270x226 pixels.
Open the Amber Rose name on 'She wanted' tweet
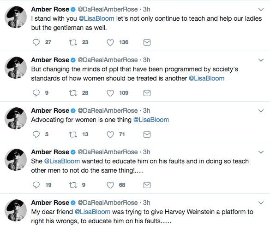(50, 152)
